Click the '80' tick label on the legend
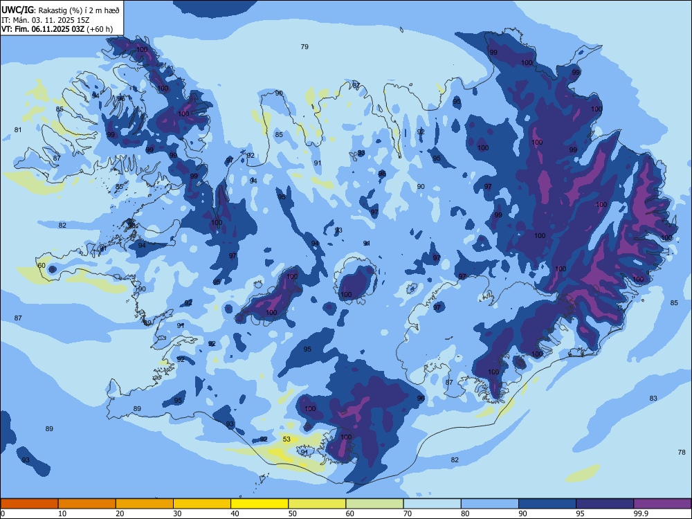 [465, 513]
